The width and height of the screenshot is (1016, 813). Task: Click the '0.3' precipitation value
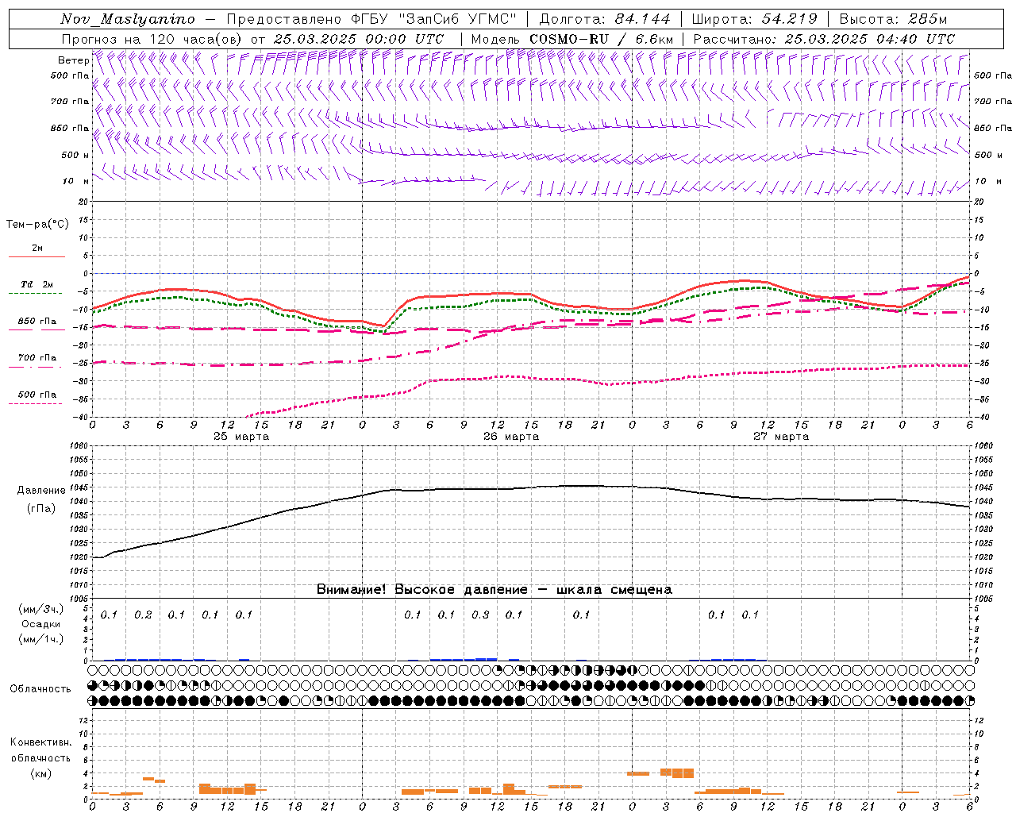tap(480, 615)
